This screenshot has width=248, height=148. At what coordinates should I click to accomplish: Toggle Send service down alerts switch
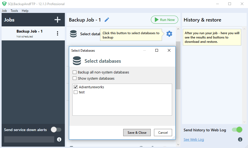click(x=56, y=130)
